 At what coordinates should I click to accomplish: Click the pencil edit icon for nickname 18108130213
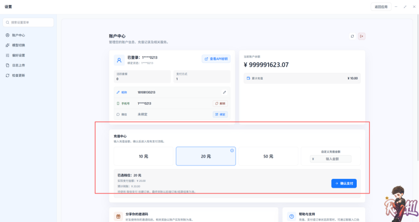click(x=224, y=92)
